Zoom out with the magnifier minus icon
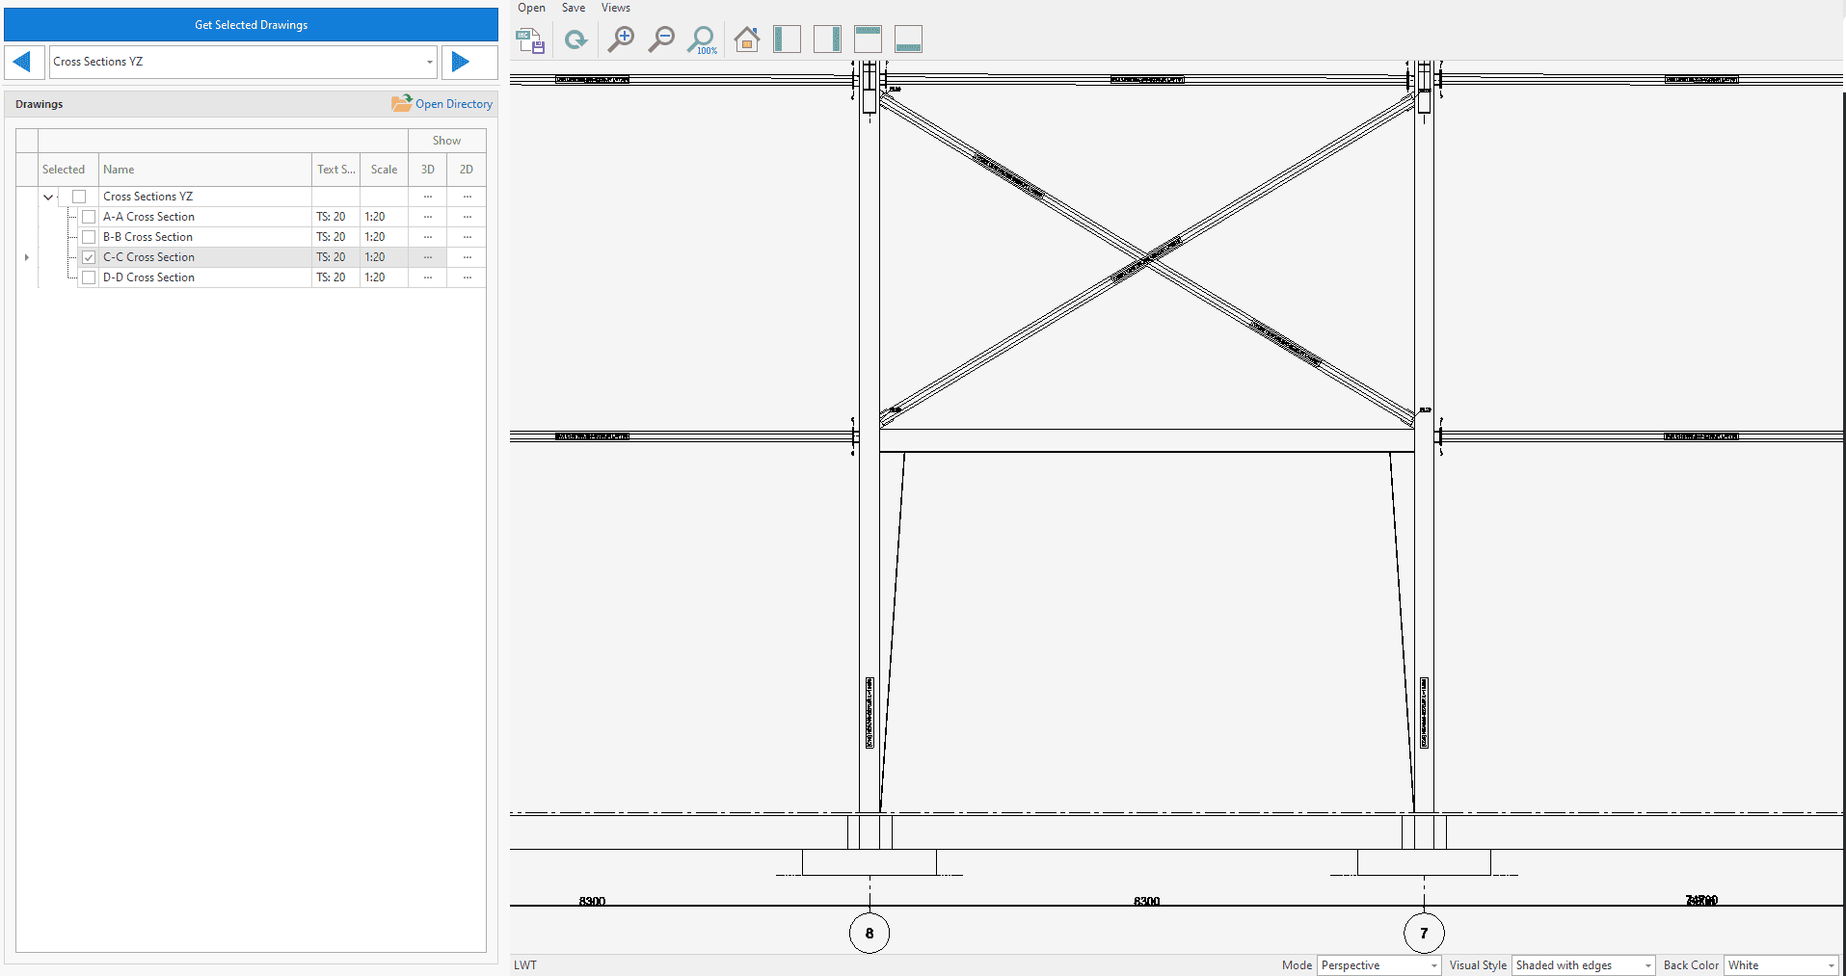1846x976 pixels. (x=661, y=40)
